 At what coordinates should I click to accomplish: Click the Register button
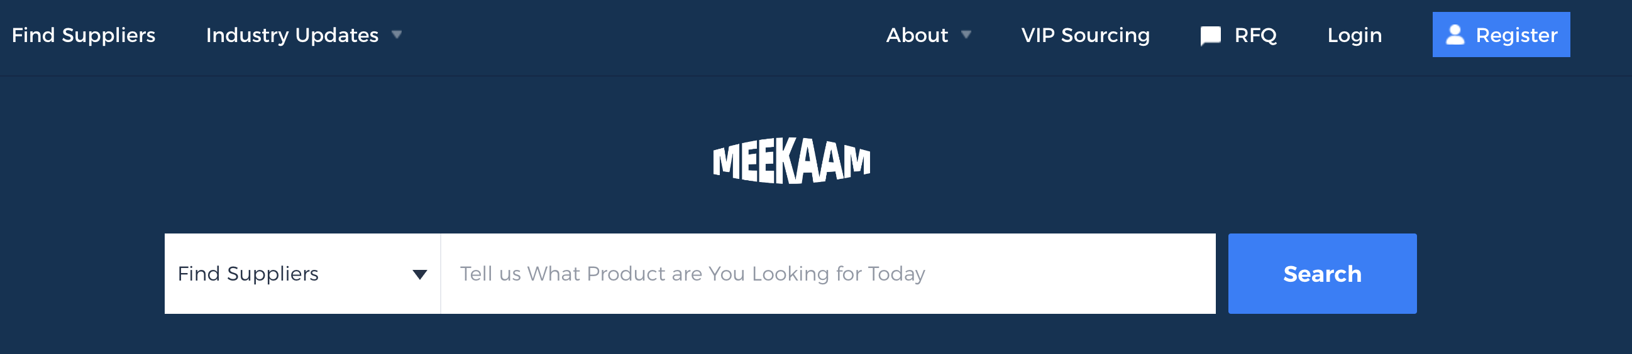[1500, 35]
